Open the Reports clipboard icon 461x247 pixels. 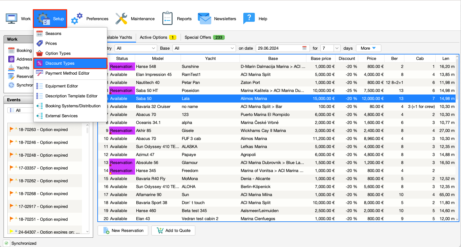click(167, 19)
